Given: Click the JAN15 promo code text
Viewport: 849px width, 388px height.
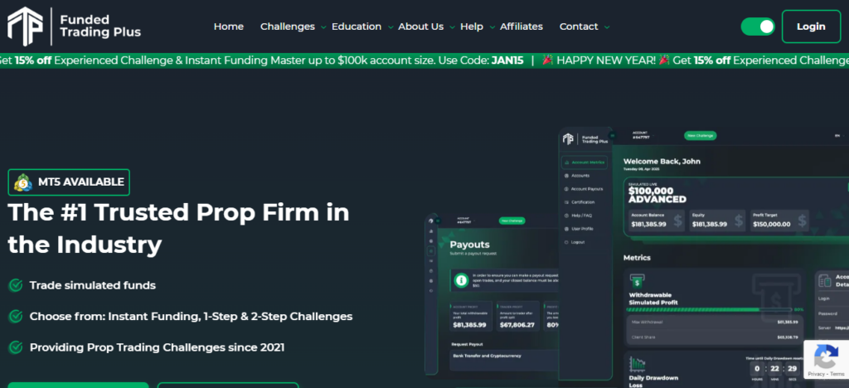Looking at the screenshot, I should 507,60.
